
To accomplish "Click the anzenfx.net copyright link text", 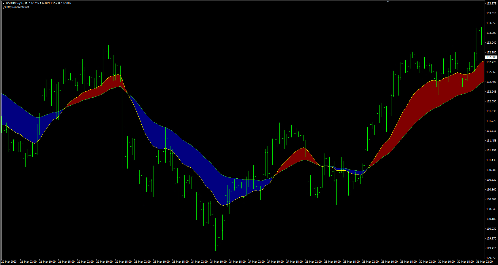I will point(16,7).
